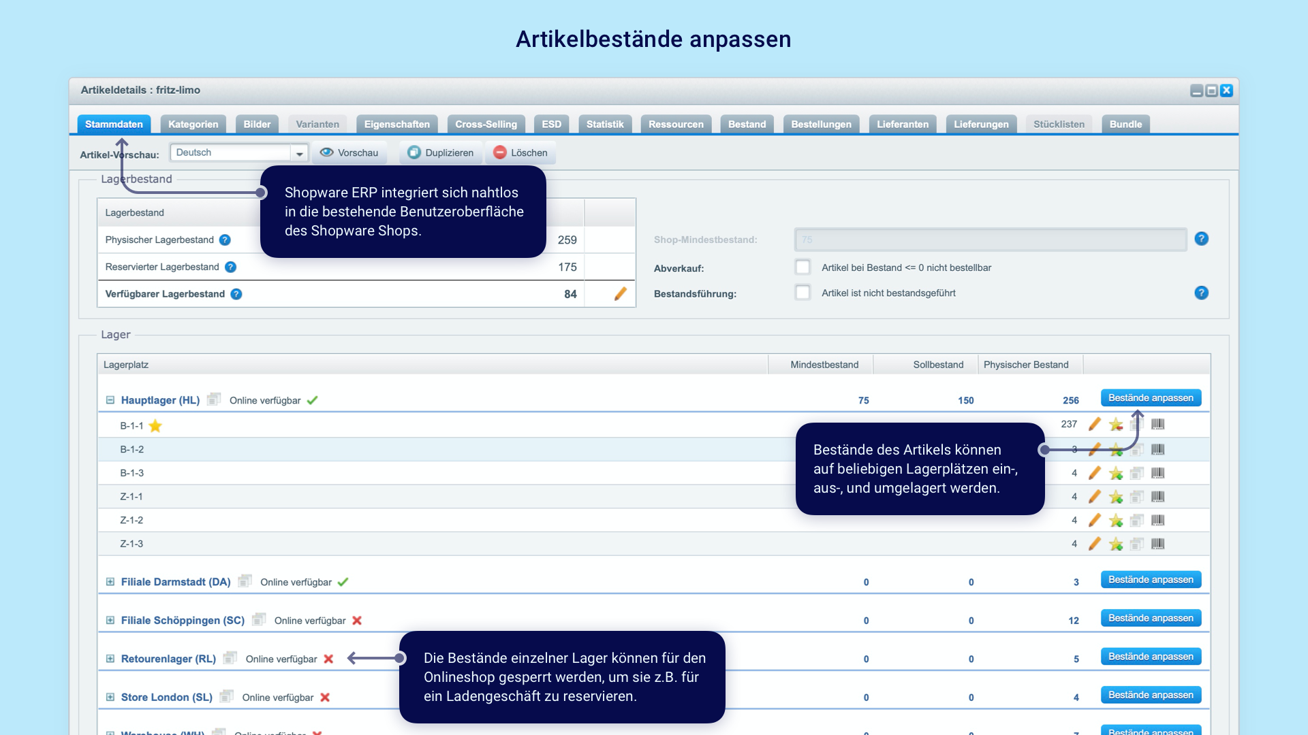Open barcode for bin Z-1-3
This screenshot has width=1308, height=735.
1158,544
